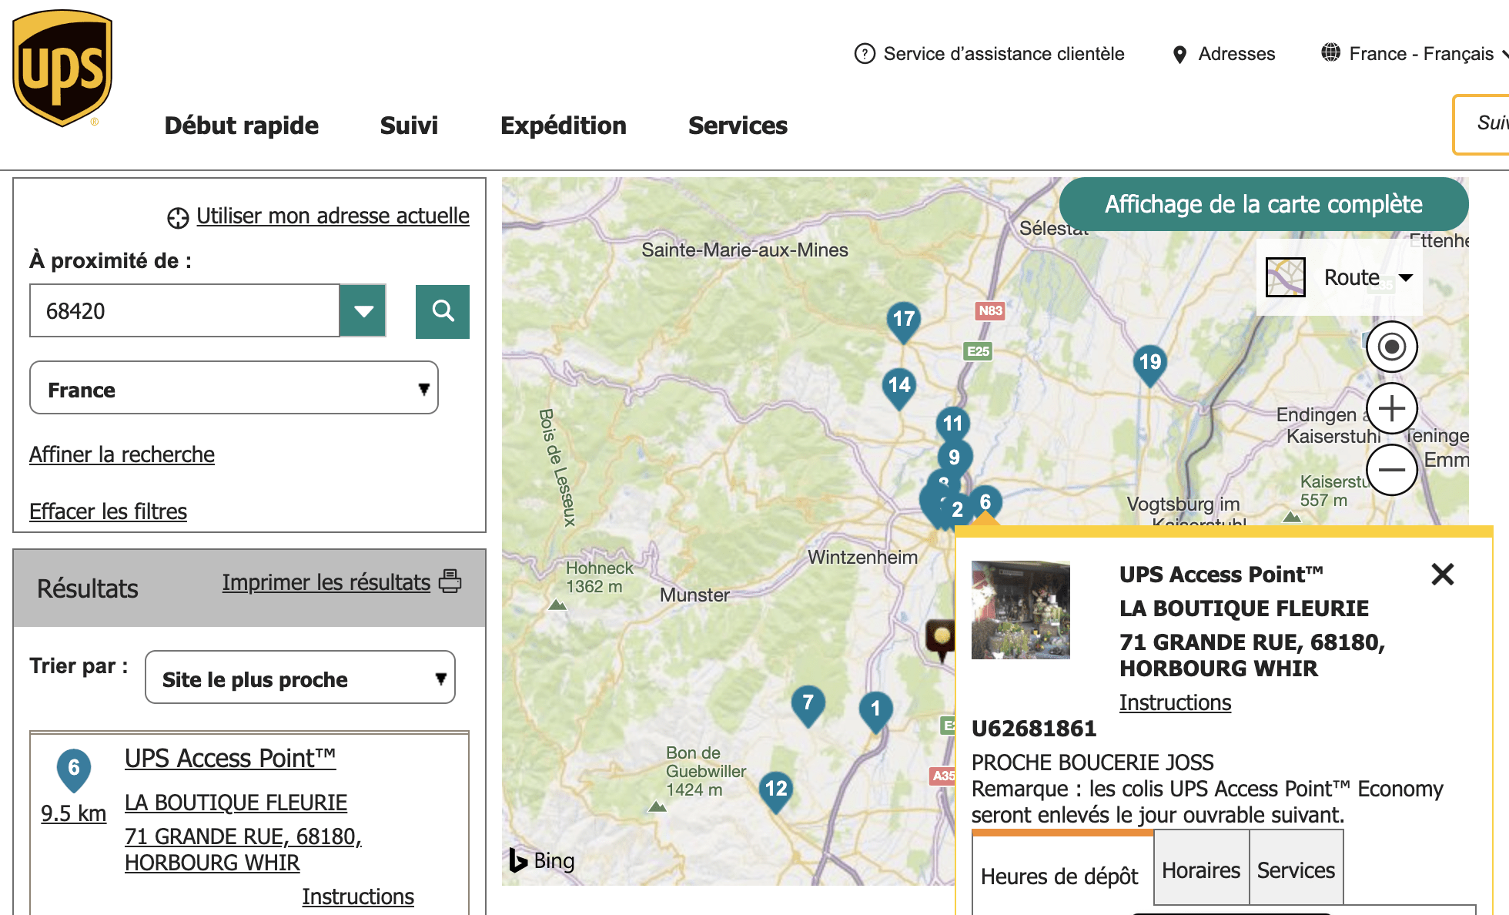This screenshot has height=915, width=1509.
Task: Click the printer icon beside results
Action: [x=450, y=581]
